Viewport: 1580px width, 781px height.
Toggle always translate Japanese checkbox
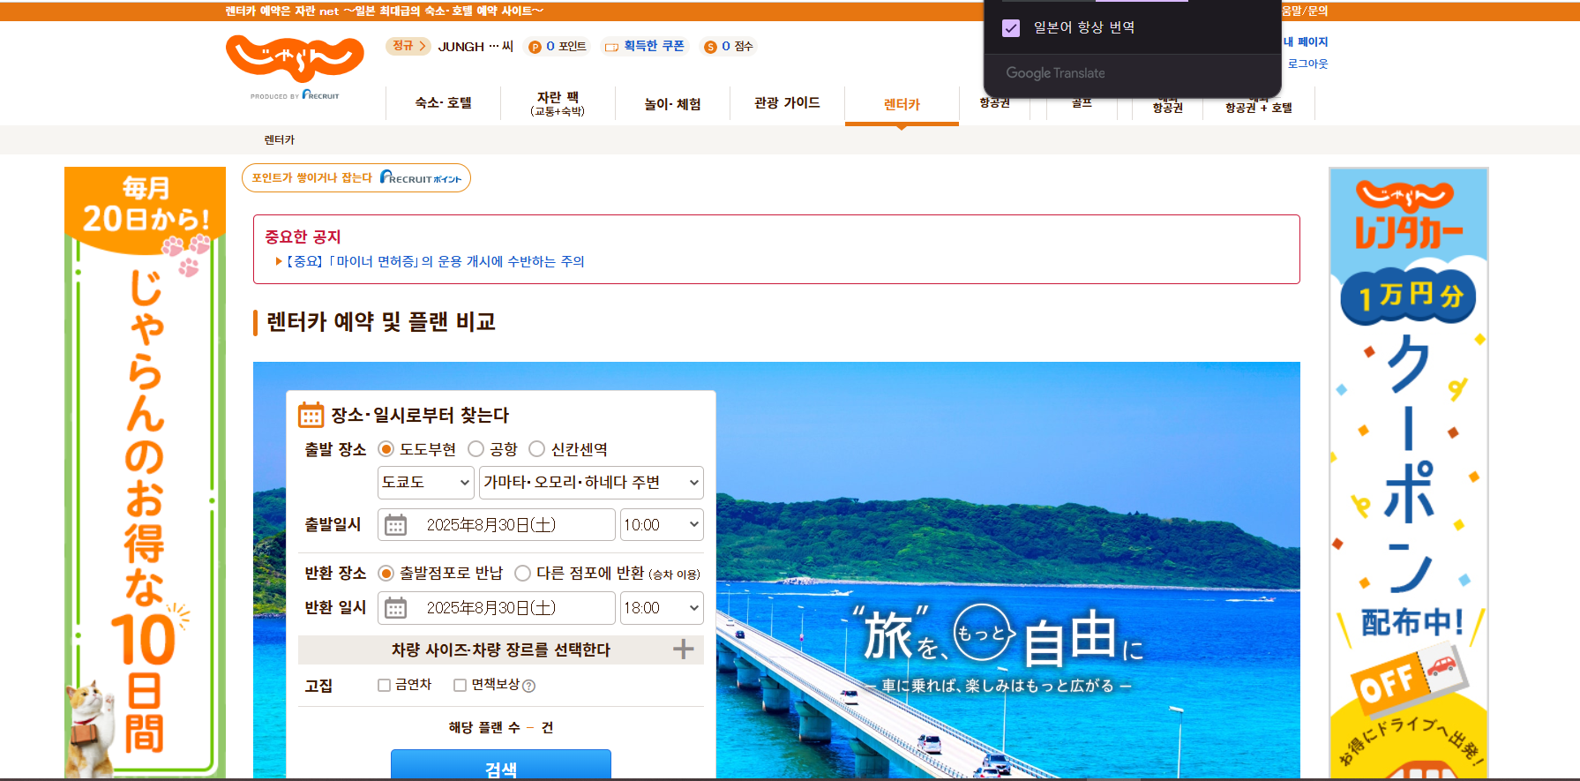tap(1011, 28)
